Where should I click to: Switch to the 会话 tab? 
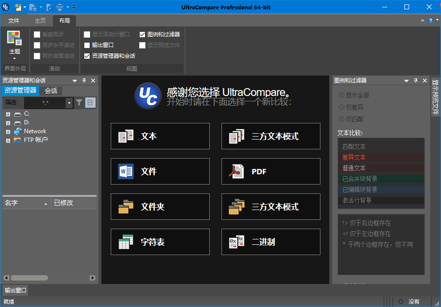click(50, 91)
